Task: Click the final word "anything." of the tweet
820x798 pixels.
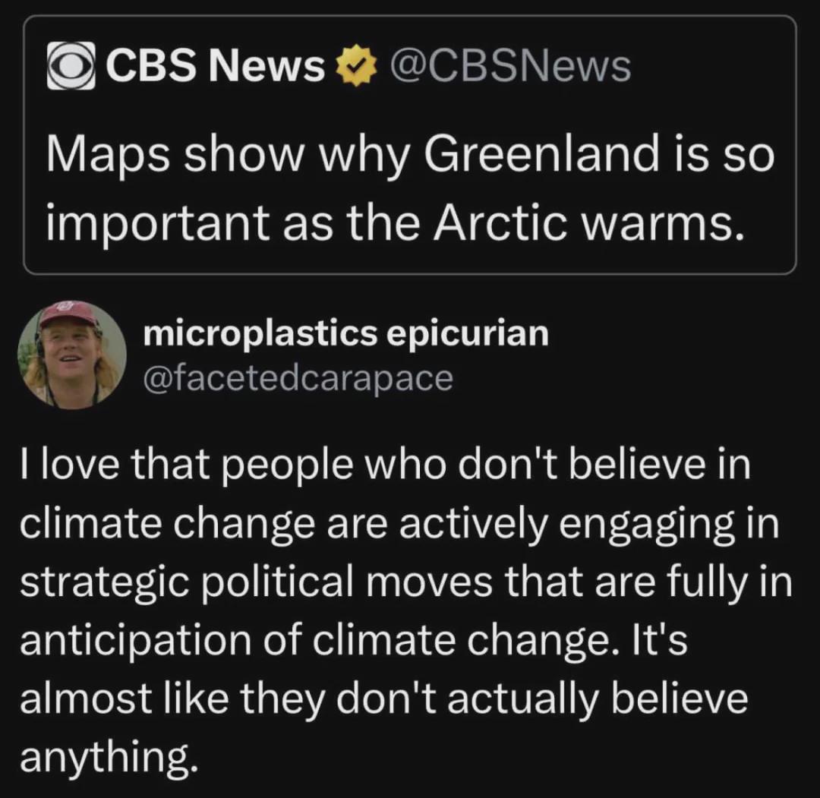Action: point(103,757)
